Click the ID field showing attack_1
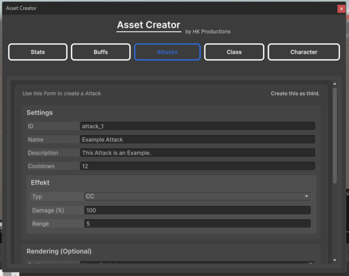The image size is (349, 276). tap(197, 126)
